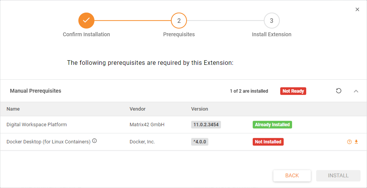
Task: Click the Already Installed status badge
Action: click(272, 125)
